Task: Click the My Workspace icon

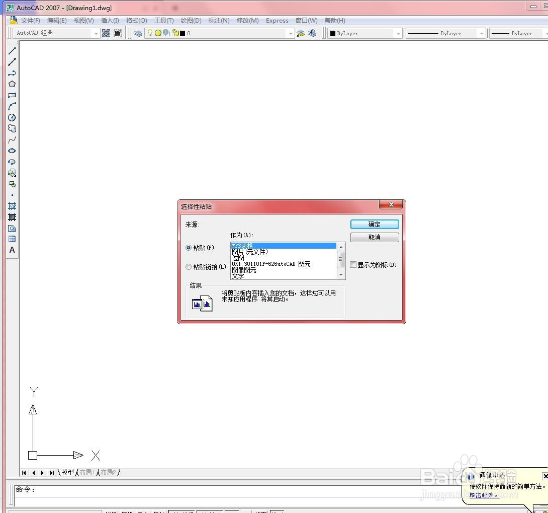Action: pyautogui.click(x=118, y=33)
